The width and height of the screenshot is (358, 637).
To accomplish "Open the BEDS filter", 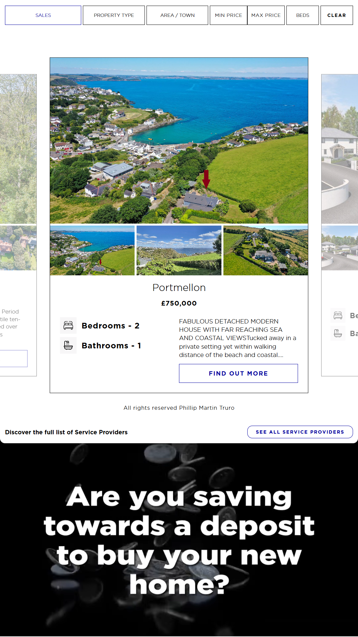I will point(303,15).
